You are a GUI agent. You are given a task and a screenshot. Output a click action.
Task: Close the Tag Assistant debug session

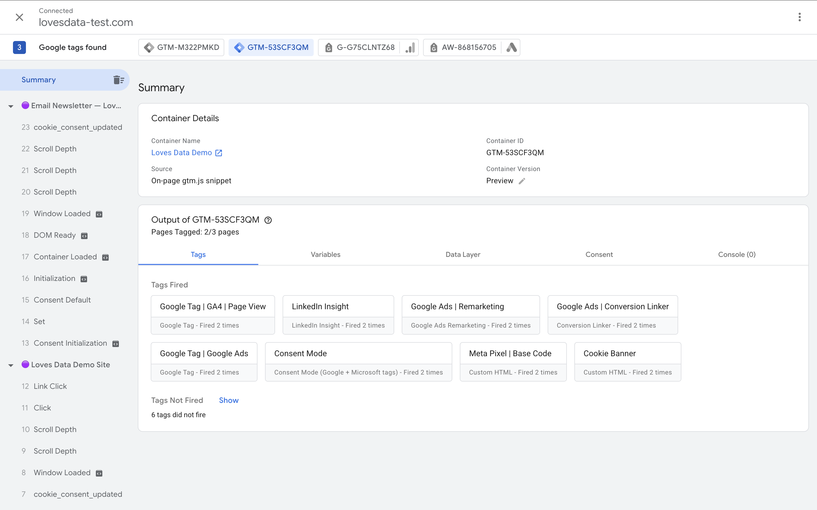(x=19, y=17)
